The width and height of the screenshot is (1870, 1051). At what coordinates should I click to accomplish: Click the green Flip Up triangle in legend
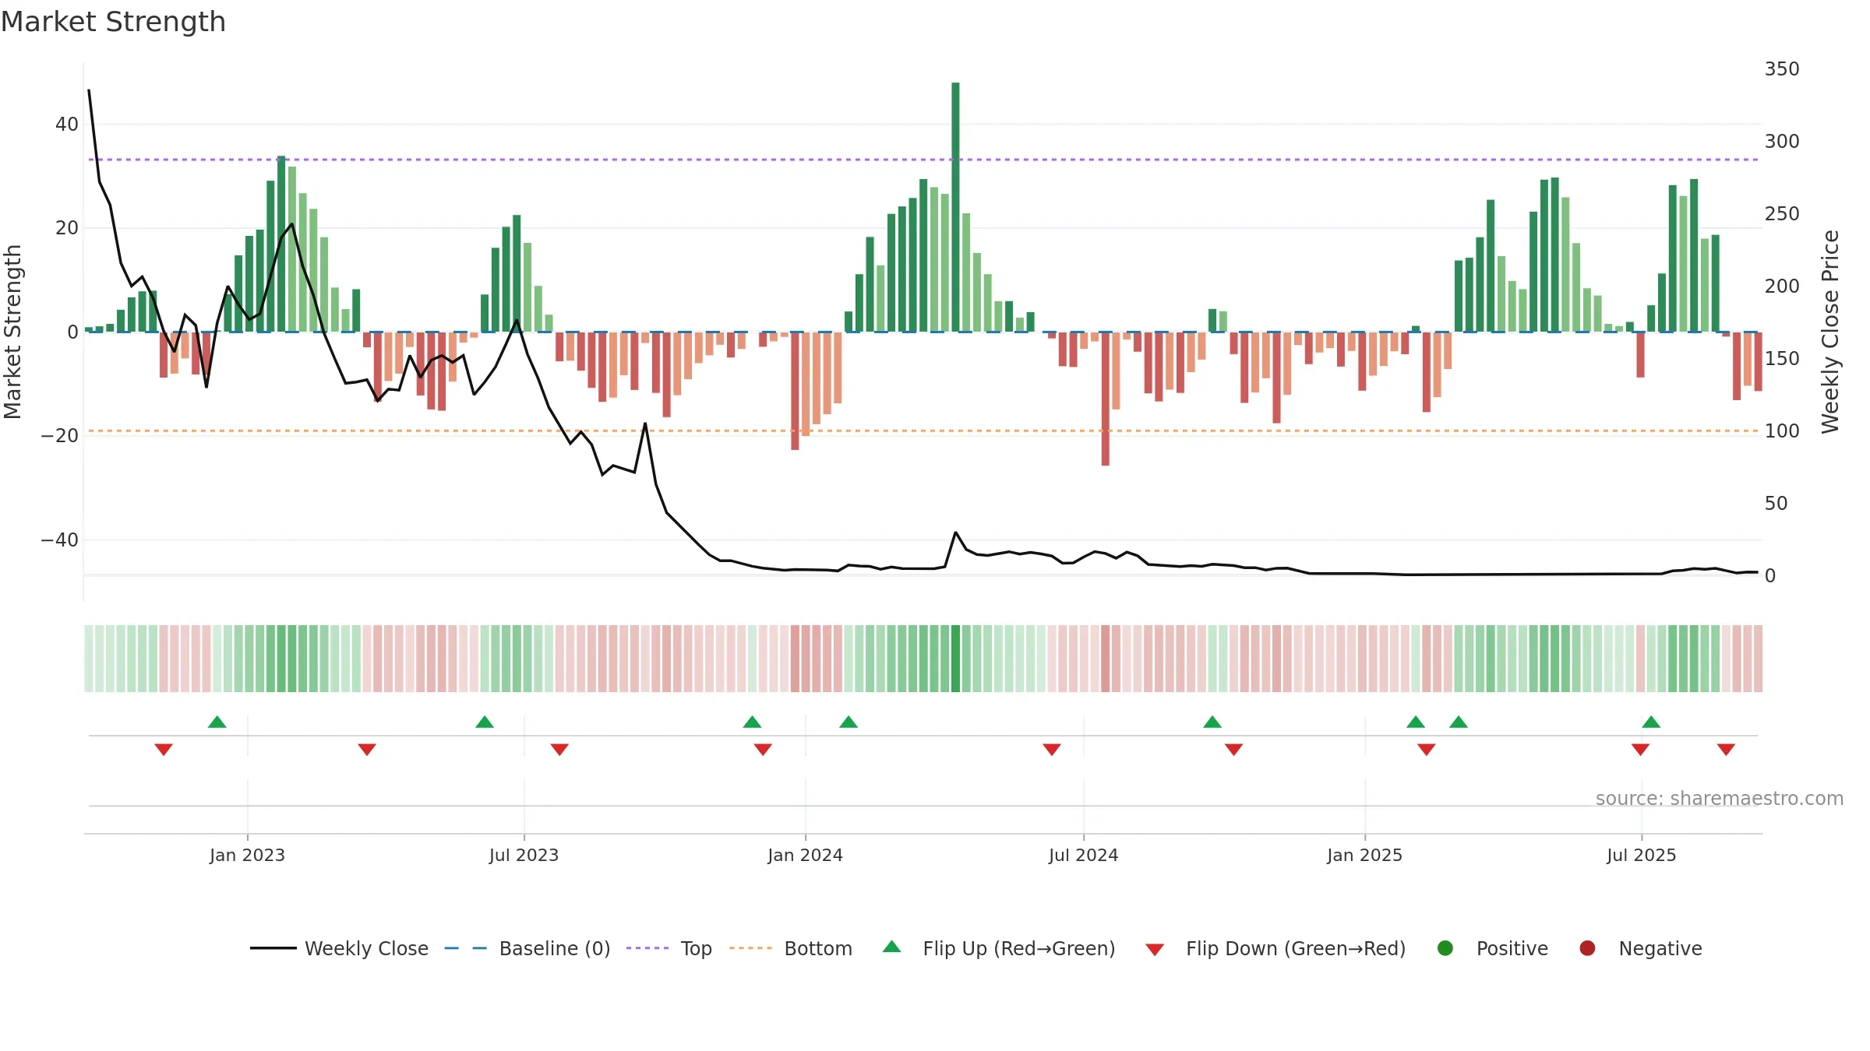tap(892, 947)
